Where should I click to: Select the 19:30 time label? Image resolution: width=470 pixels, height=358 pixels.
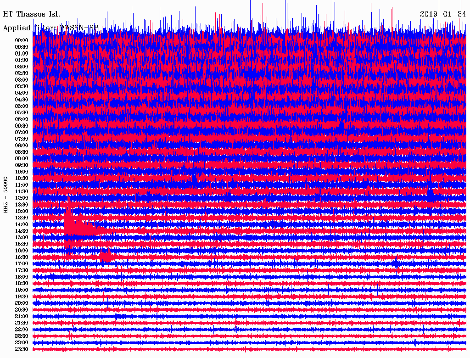(22, 296)
